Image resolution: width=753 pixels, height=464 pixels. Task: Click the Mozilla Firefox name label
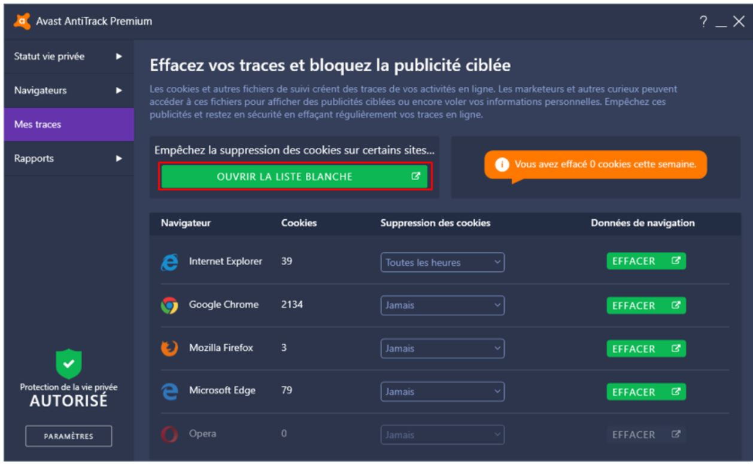point(221,348)
